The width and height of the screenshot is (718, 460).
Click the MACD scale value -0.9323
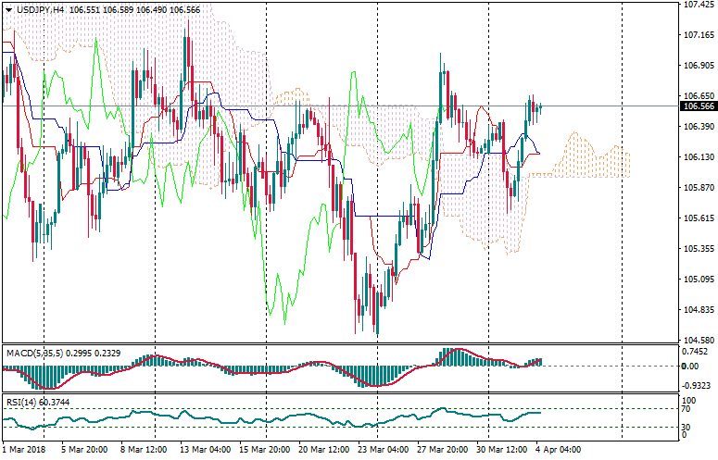(x=698, y=385)
